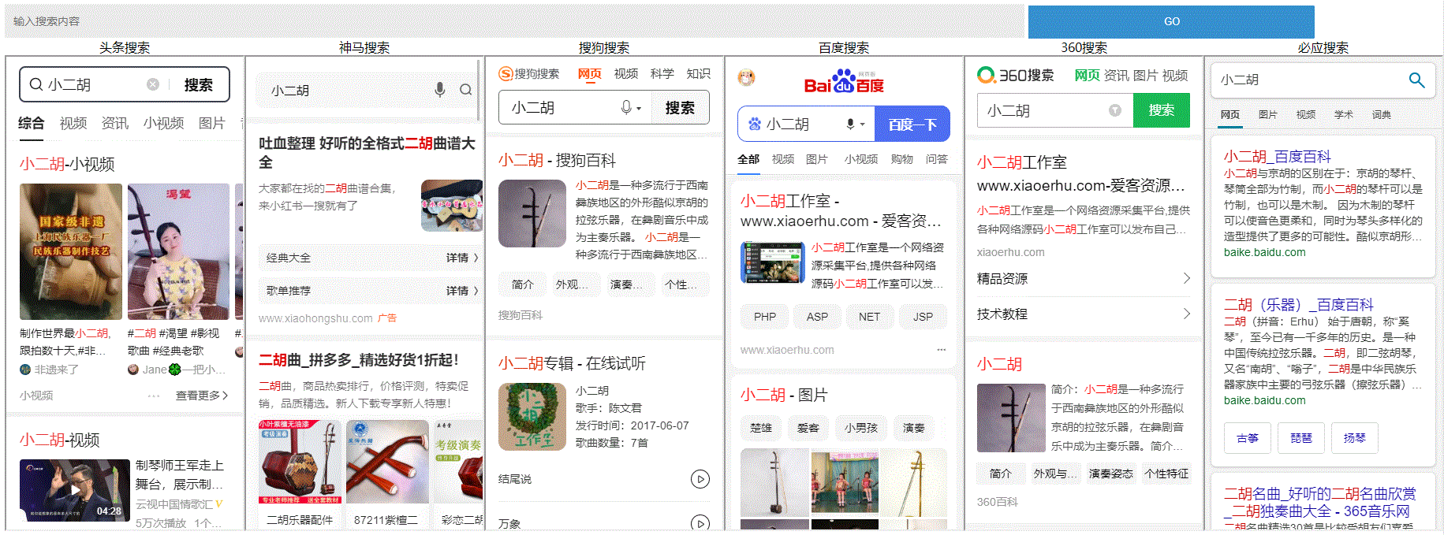Open 查看更多 in Toutiao short videos

202,396
